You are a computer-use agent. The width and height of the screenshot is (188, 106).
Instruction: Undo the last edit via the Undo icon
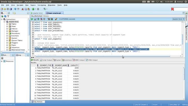tap(15, 9)
